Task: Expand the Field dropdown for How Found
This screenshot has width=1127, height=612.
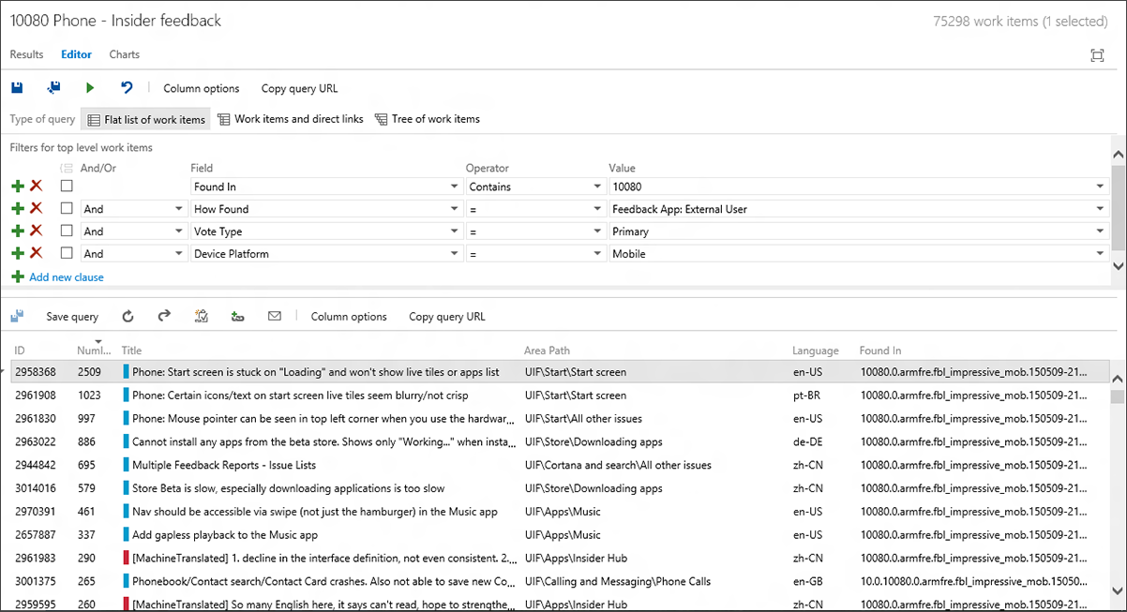Action: tap(454, 208)
